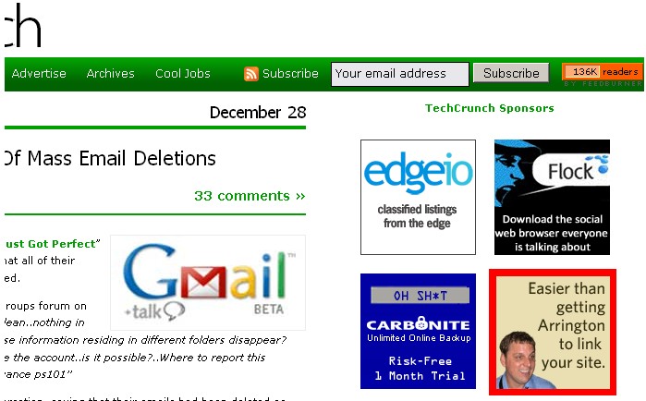This screenshot has height=401, width=646.
Task: Click the man's photo in Arrington ad
Action: [x=520, y=359]
